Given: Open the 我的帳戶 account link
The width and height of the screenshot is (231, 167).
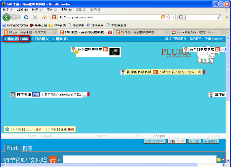Looking at the screenshot, I should [x=195, y=39].
